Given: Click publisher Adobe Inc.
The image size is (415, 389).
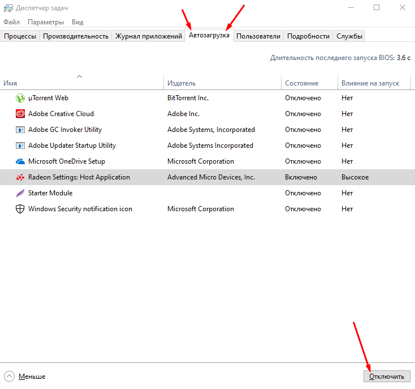Looking at the screenshot, I should (x=183, y=114).
